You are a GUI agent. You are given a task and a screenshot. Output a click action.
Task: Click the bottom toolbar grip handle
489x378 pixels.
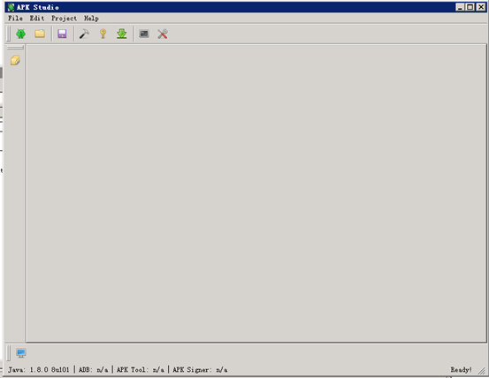[x=9, y=352]
